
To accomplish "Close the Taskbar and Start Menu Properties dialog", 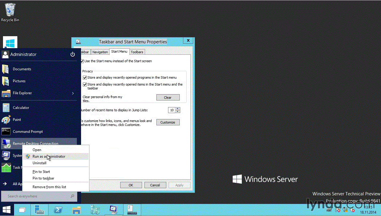I will click(188, 40).
